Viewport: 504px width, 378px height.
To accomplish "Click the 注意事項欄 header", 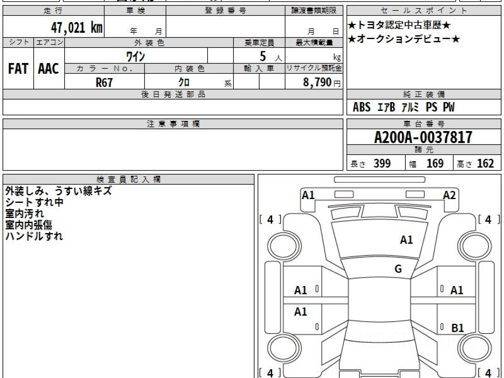I will (x=173, y=124).
